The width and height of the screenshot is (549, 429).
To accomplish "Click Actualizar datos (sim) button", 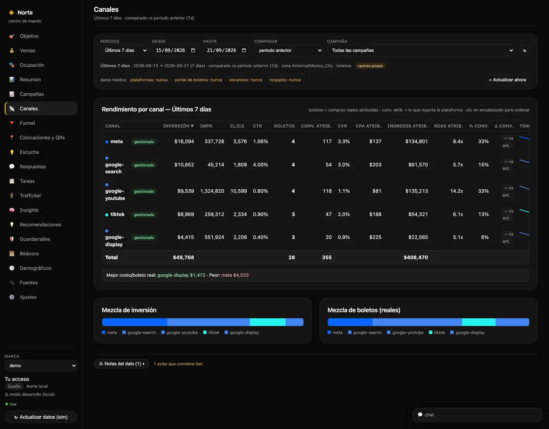I will pyautogui.click(x=41, y=417).
